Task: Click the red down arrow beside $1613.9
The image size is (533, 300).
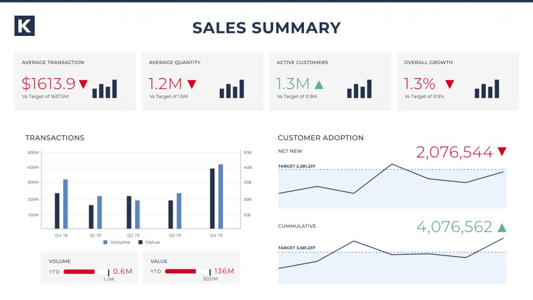Action: pos(83,83)
